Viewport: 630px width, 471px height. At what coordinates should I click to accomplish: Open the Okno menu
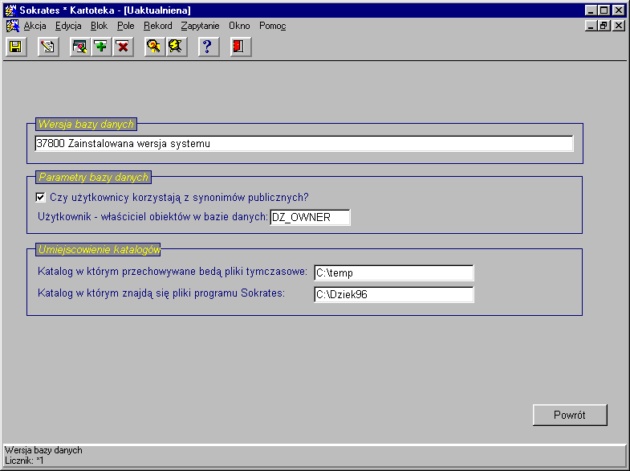239,26
